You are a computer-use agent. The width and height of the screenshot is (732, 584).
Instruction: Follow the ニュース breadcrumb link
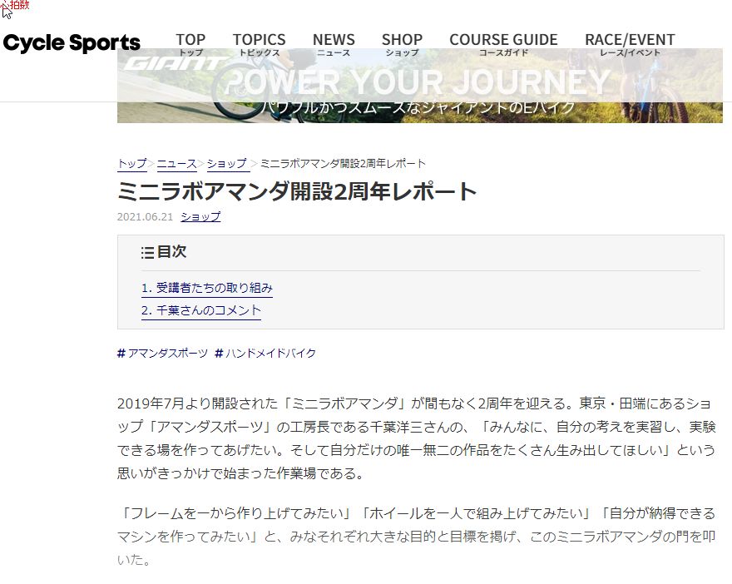(176, 164)
